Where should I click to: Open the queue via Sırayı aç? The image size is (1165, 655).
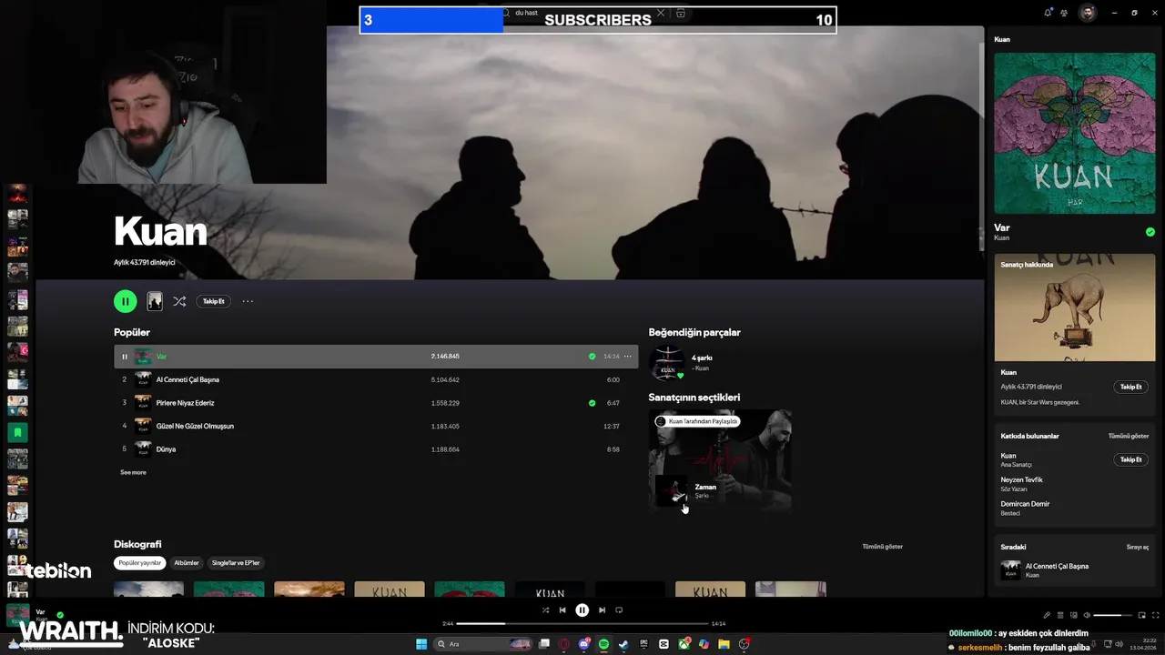pos(1138,547)
